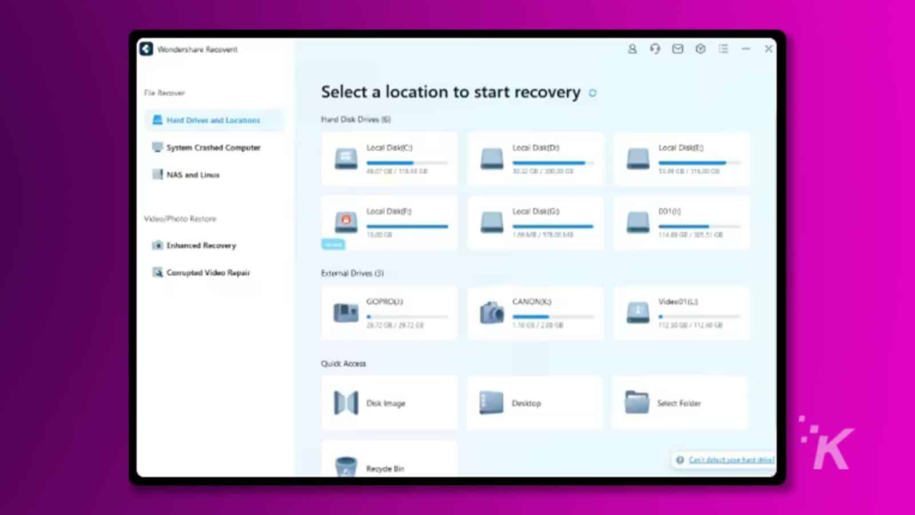Select the Local Disk(E:) drive icon
915x515 pixels.
(x=638, y=159)
